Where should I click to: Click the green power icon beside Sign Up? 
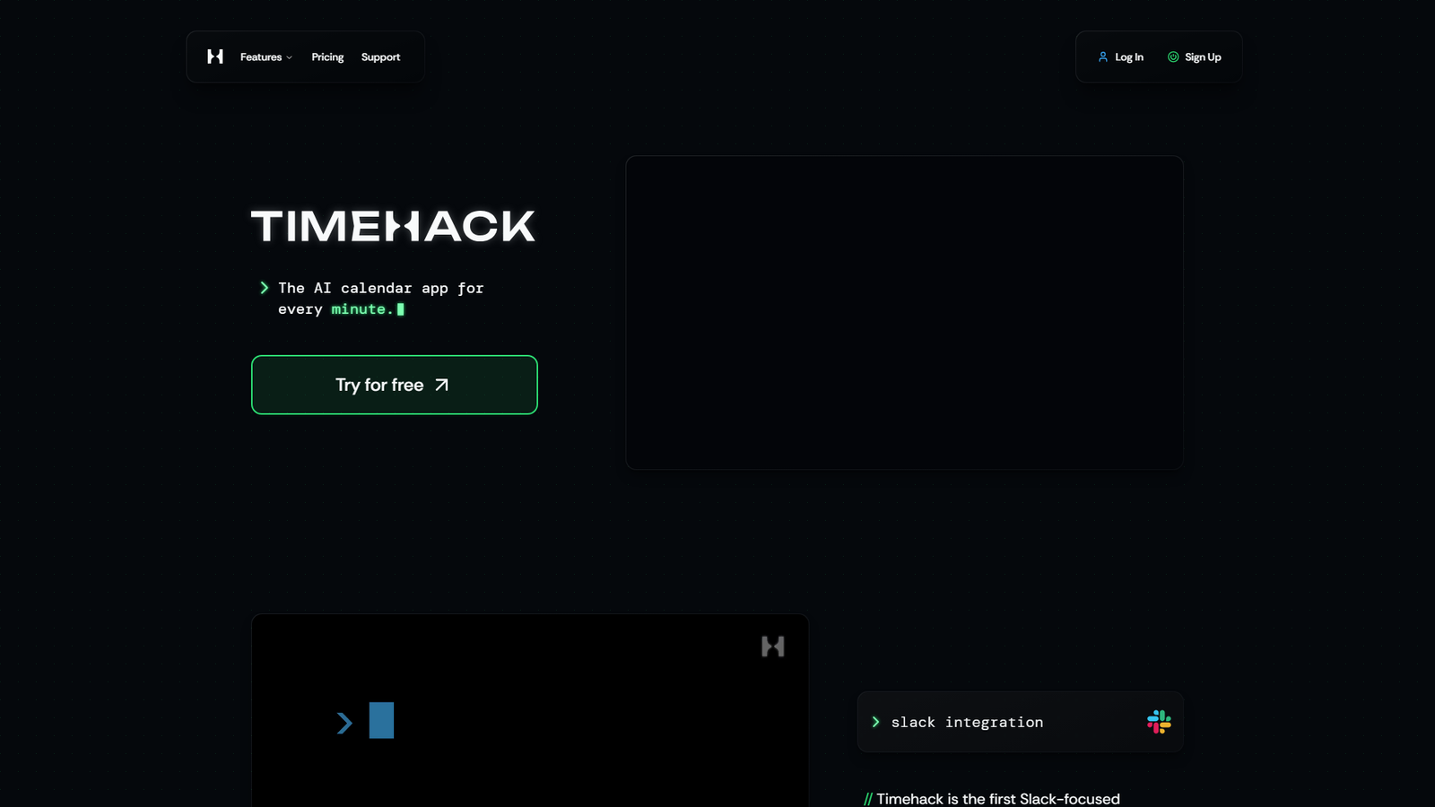1173,56
